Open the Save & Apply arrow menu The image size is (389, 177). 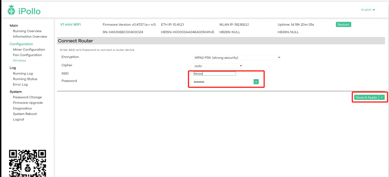[x=382, y=97]
